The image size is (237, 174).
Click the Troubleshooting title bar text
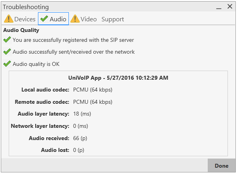pyautogui.click(x=26, y=7)
